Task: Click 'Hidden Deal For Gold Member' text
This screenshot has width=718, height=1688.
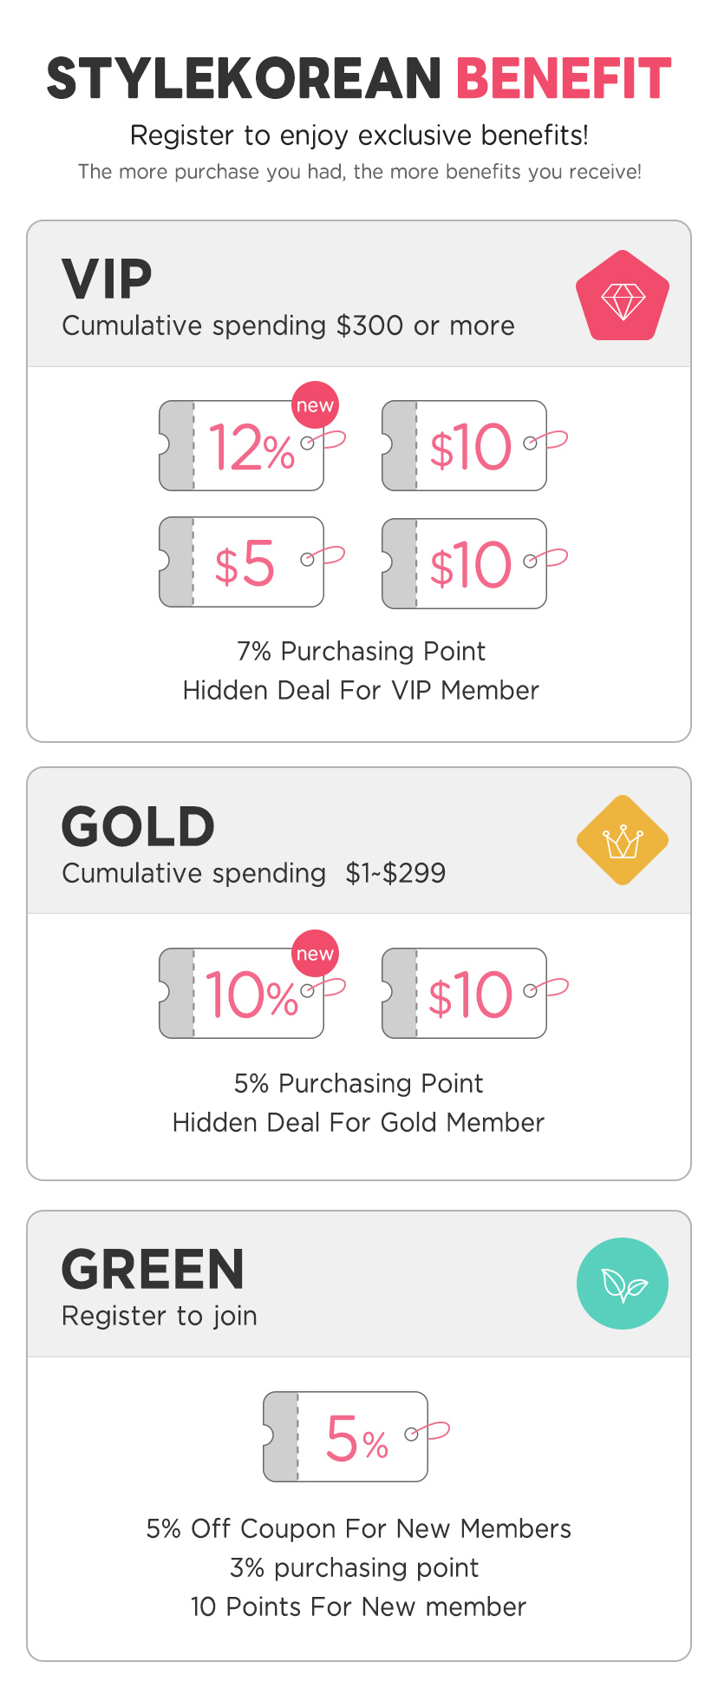Action: (x=358, y=1123)
